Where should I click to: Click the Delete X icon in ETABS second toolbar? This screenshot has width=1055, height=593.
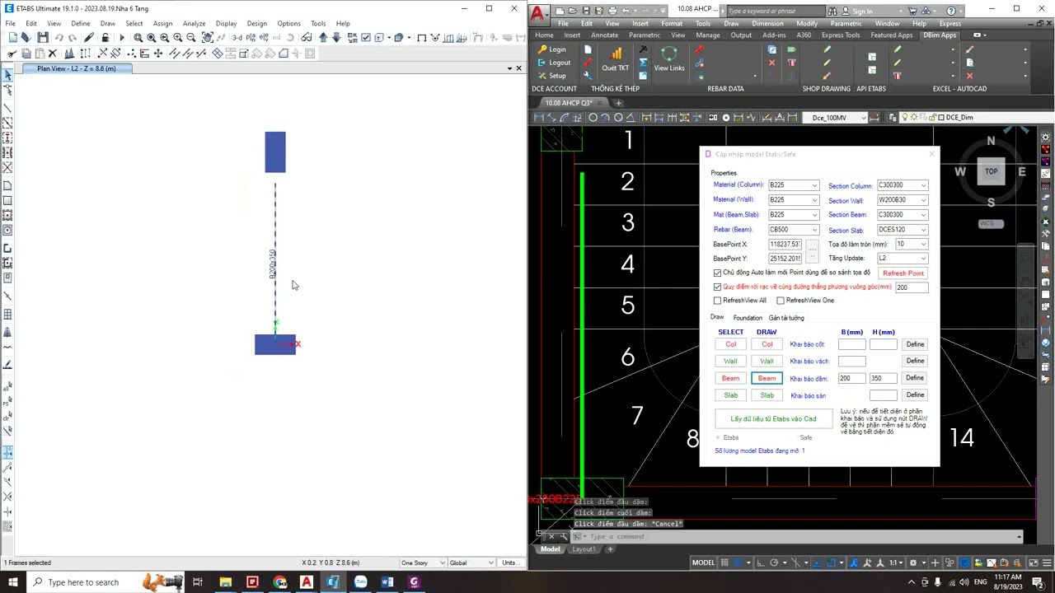52,54
